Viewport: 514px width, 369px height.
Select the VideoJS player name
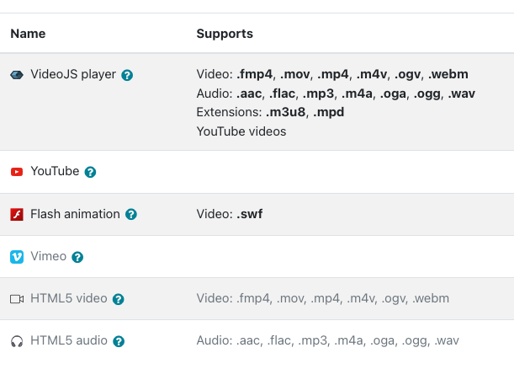(73, 74)
